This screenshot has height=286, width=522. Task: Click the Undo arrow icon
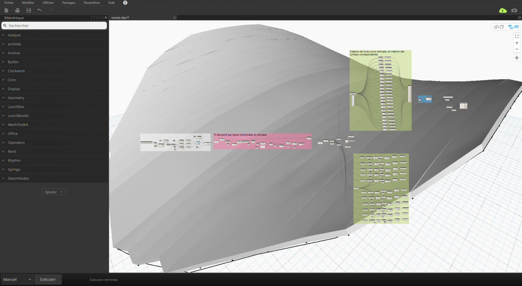pos(40,10)
